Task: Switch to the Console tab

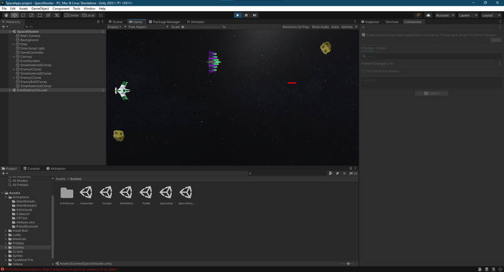Action: (x=31, y=168)
